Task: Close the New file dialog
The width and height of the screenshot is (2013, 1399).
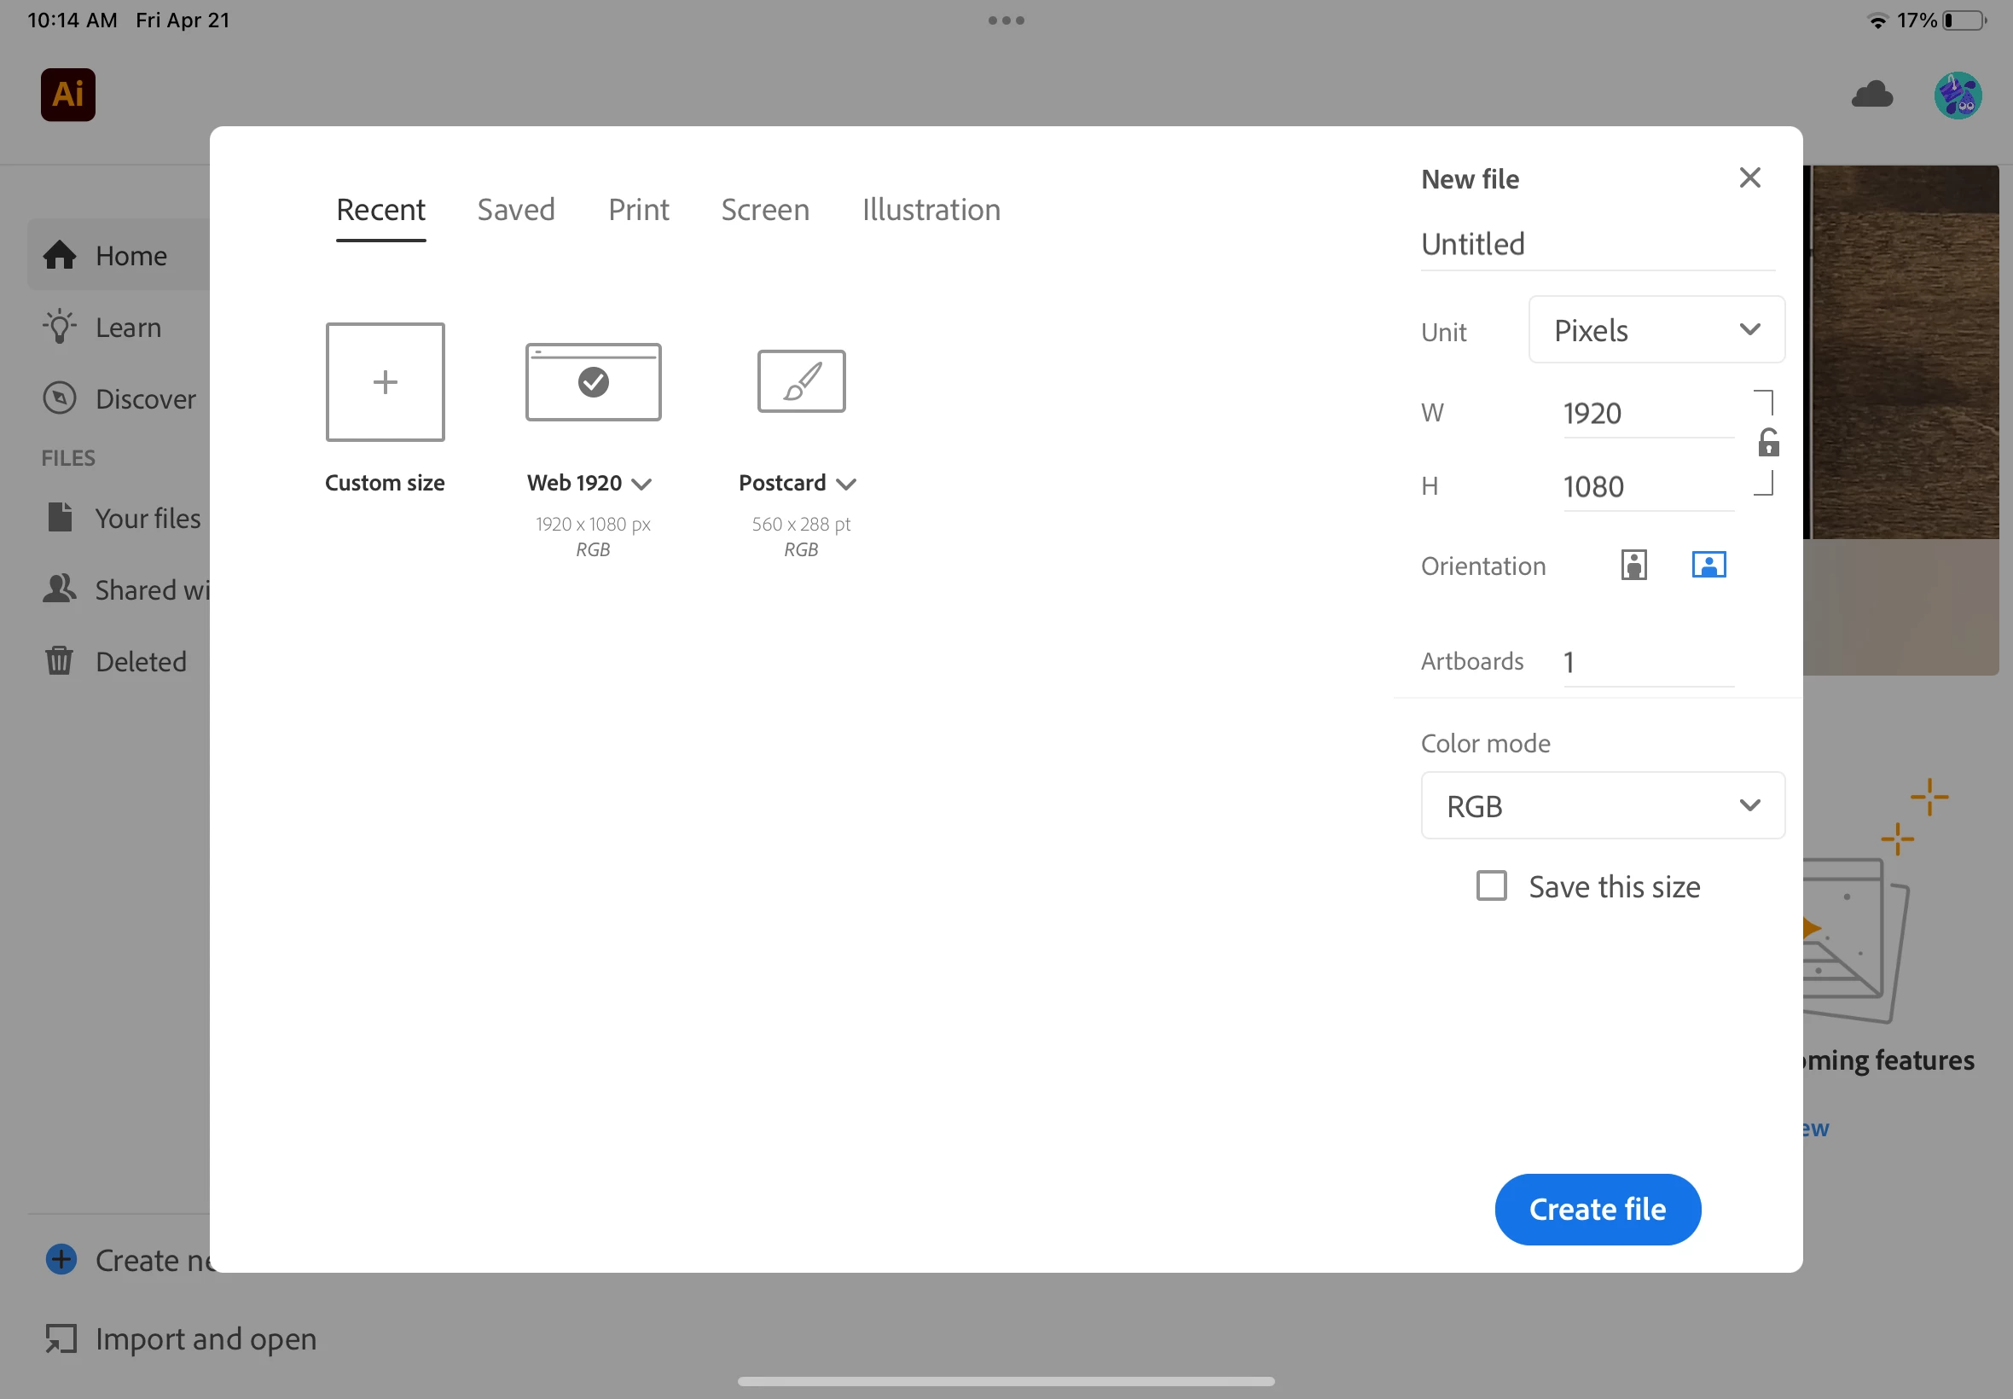Action: point(1749,178)
